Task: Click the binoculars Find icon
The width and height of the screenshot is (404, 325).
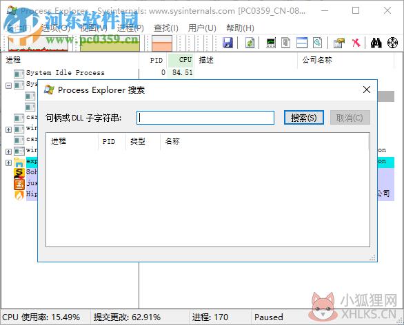Action: 376,43
